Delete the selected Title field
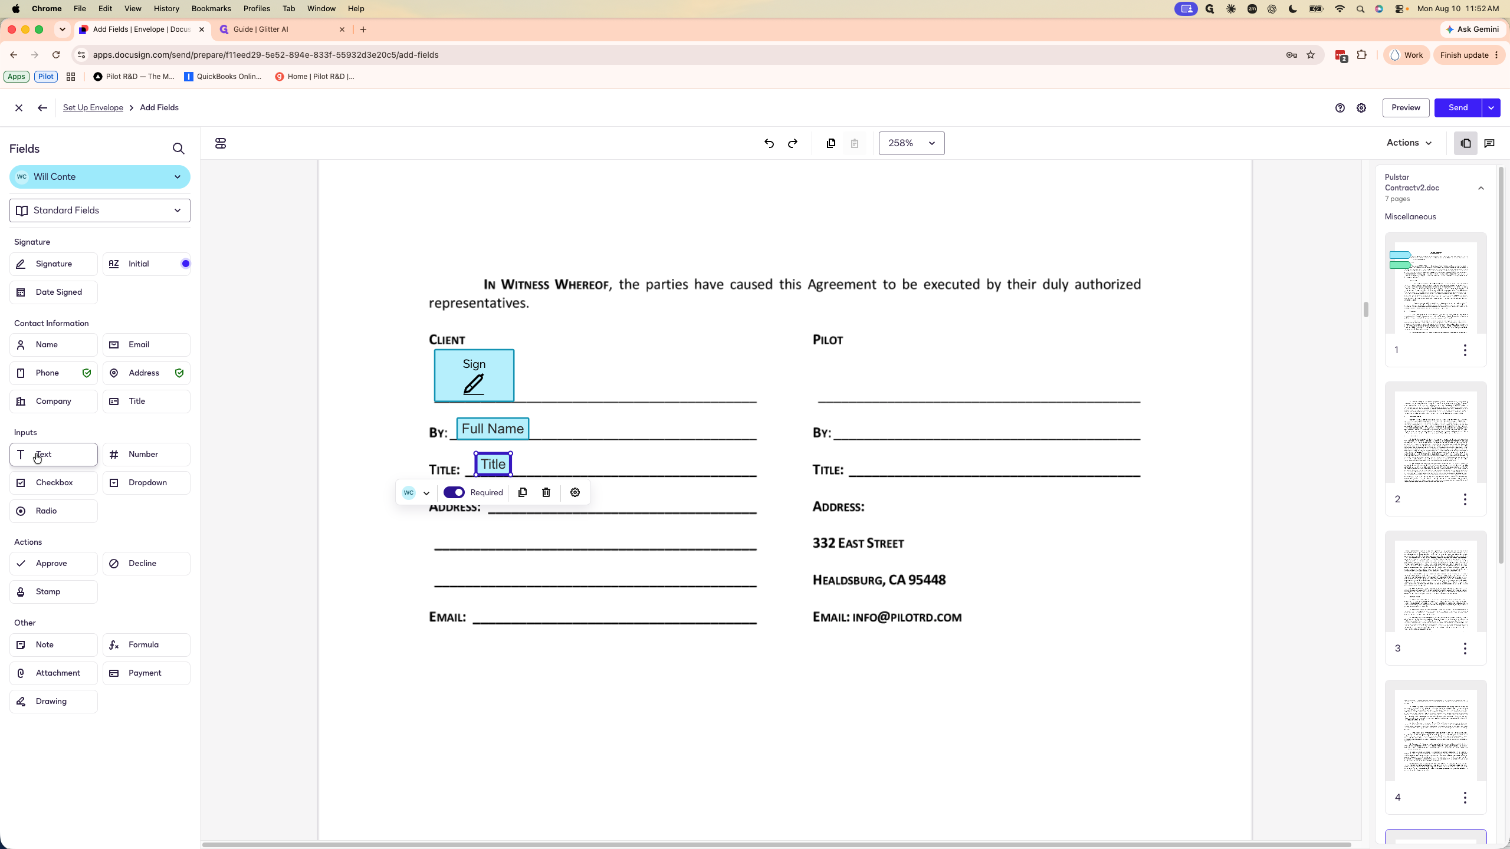The height and width of the screenshot is (849, 1510). (x=546, y=492)
